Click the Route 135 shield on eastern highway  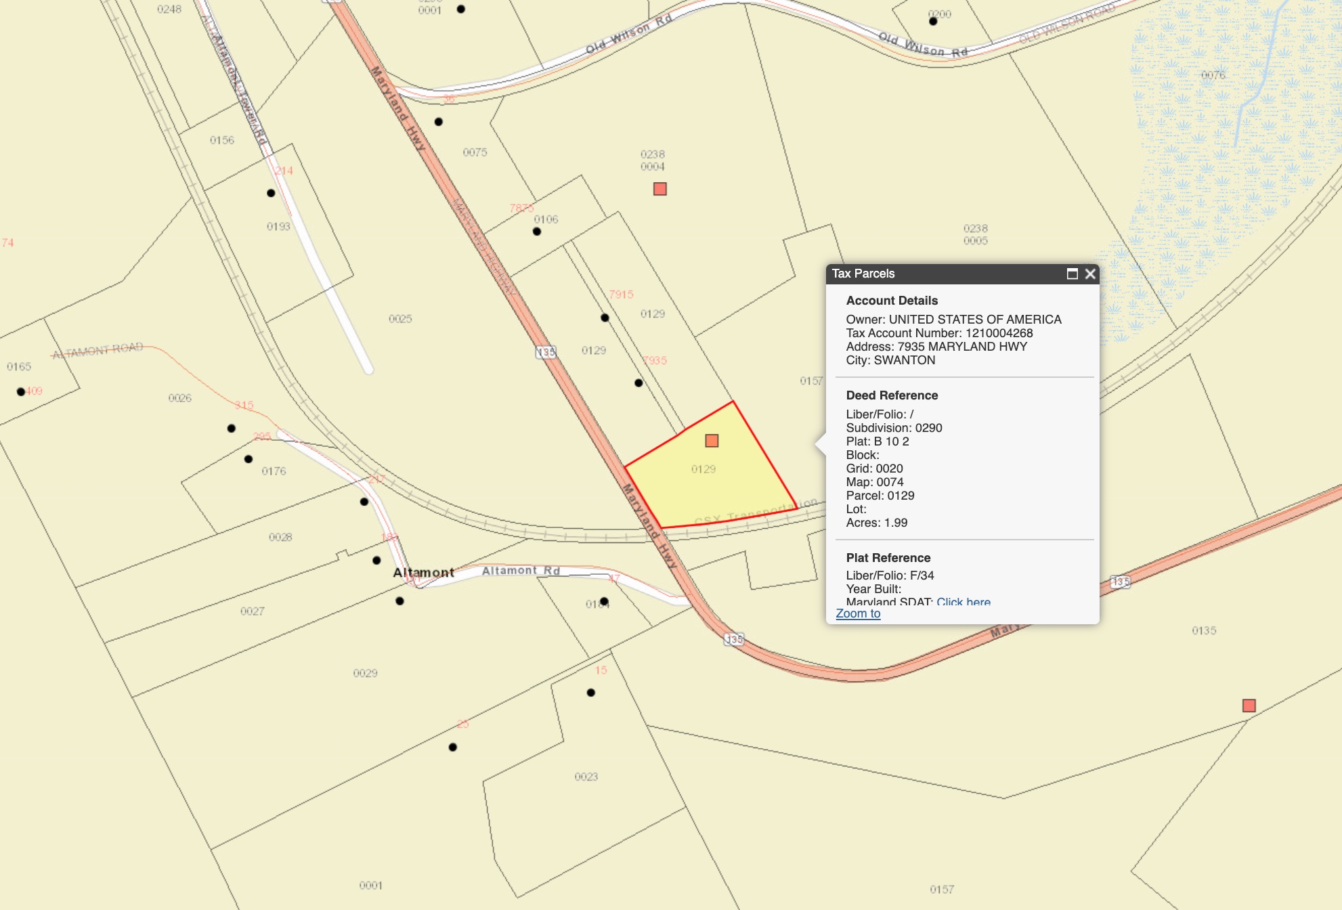[1121, 582]
